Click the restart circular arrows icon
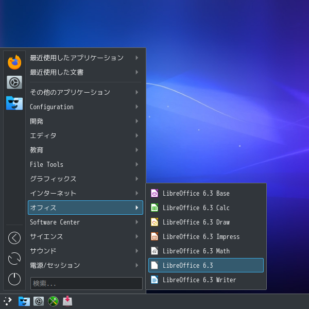 pos(14,259)
